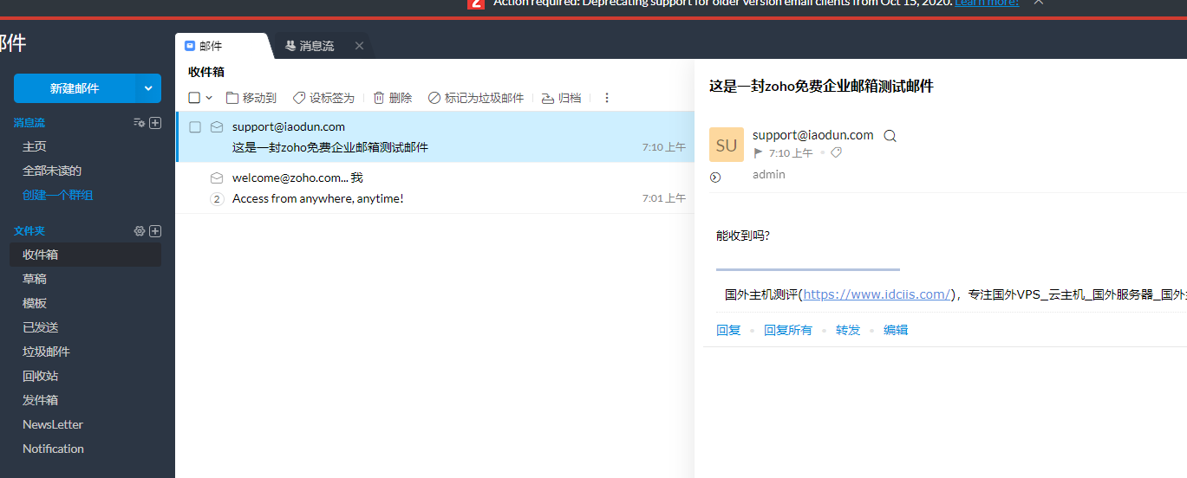Viewport: 1187px width, 478px height.
Task: Check the support@iaodun.com email checkbox
Action: [x=195, y=127]
